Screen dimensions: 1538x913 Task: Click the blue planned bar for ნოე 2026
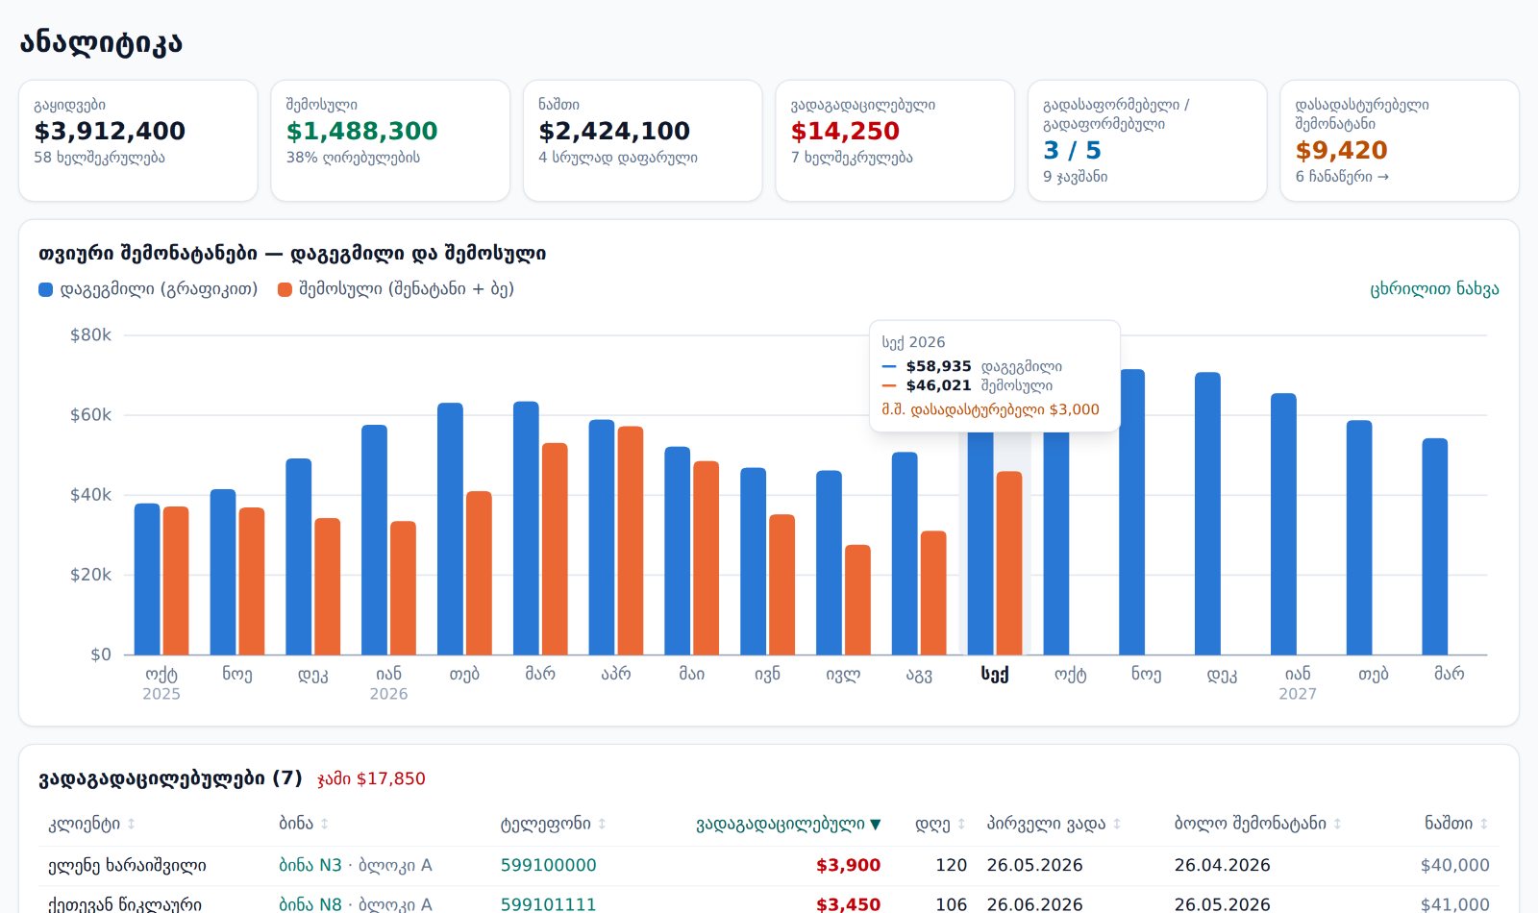pos(1132,512)
